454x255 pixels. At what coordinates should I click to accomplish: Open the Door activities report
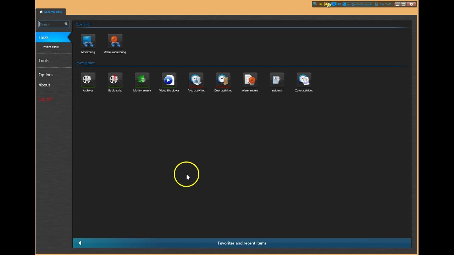223,80
